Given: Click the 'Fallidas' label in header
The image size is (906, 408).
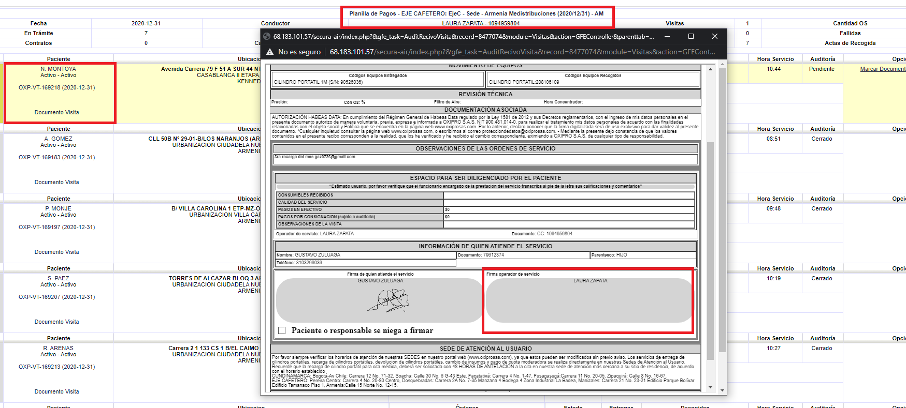Looking at the screenshot, I should (x=850, y=33).
